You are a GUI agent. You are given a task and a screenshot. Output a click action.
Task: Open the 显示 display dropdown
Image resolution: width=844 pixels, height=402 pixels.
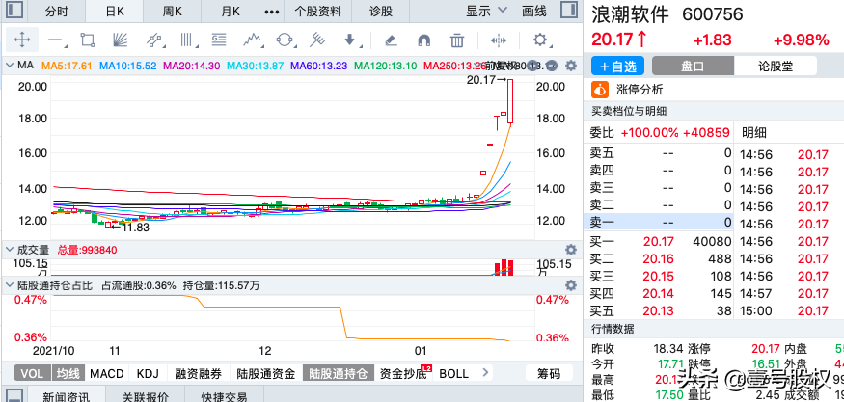point(486,11)
